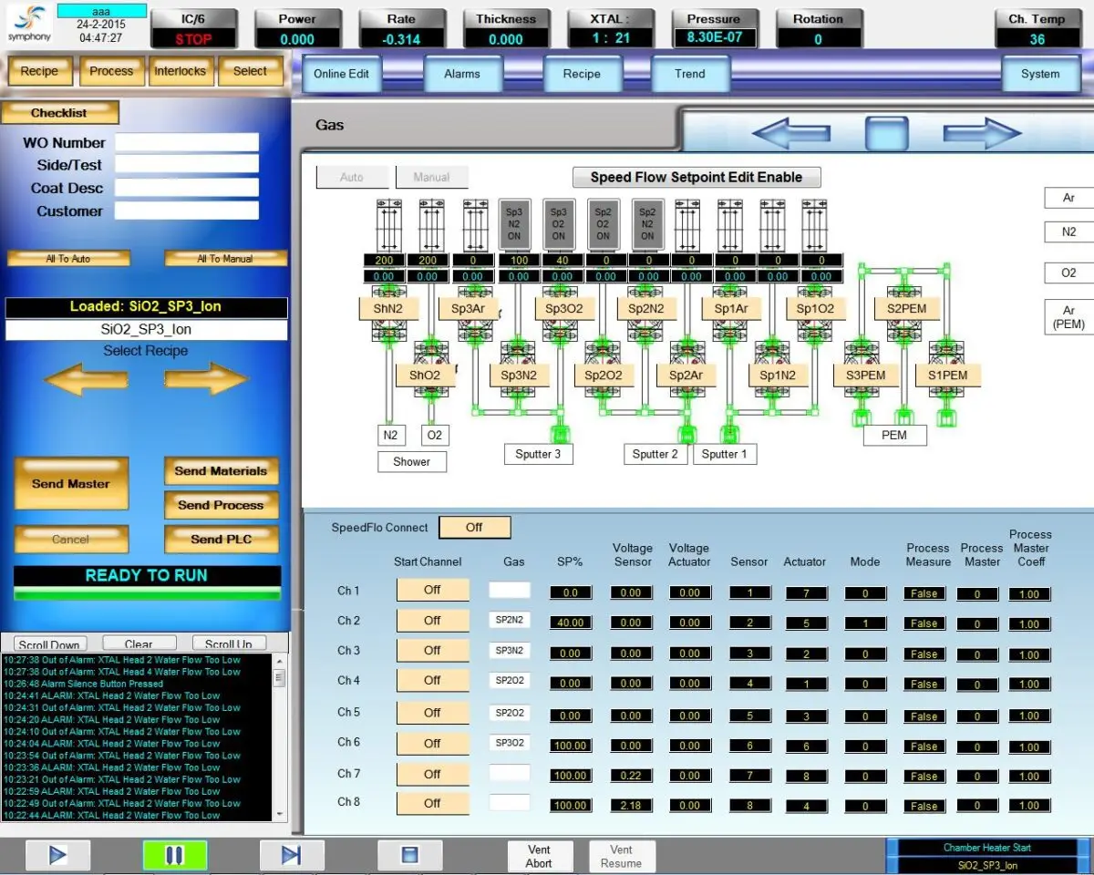Screen dimensions: 1094x875
Task: Click the skip-to-next step icon
Action: click(x=292, y=855)
